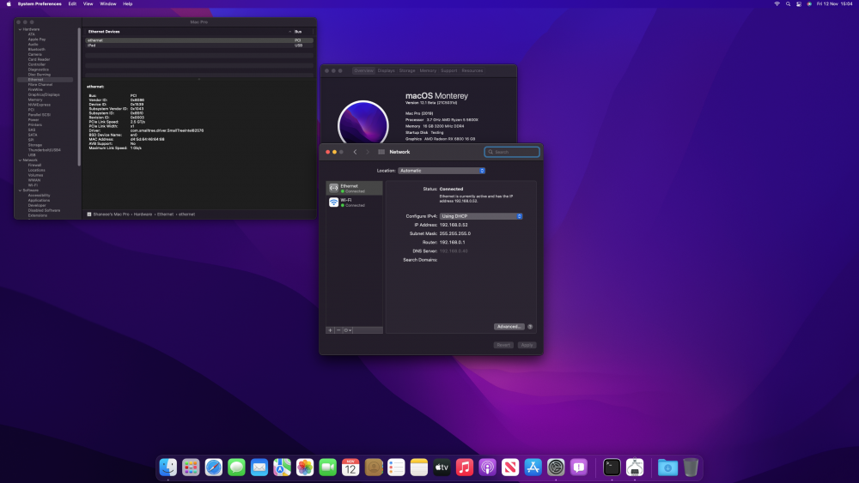This screenshot has width=859, height=483.
Task: Open System Preferences Dock icon
Action: click(x=556, y=468)
